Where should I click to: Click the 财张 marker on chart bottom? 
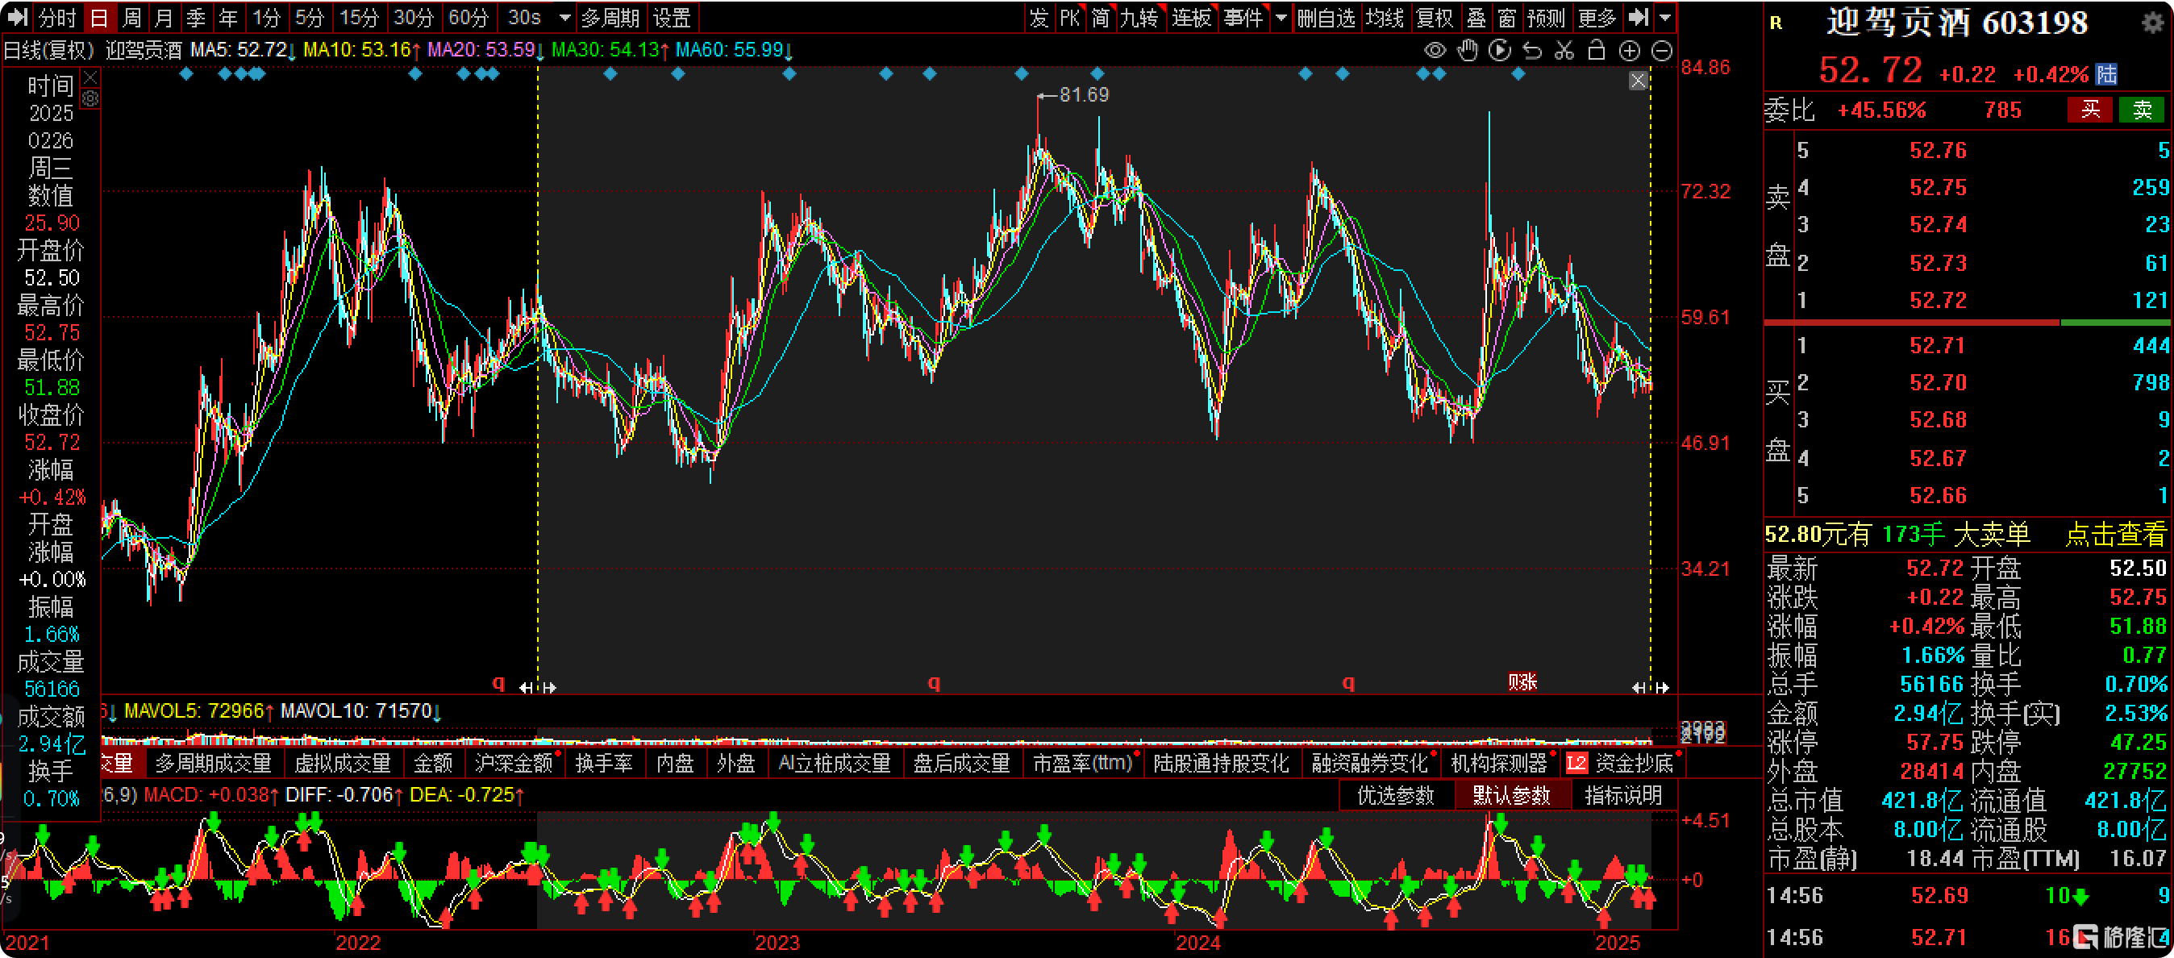(1522, 681)
